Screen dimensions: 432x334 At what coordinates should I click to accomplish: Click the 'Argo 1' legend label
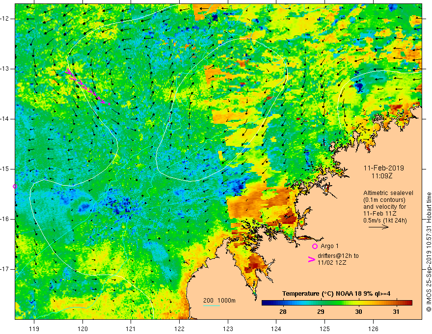point(329,246)
